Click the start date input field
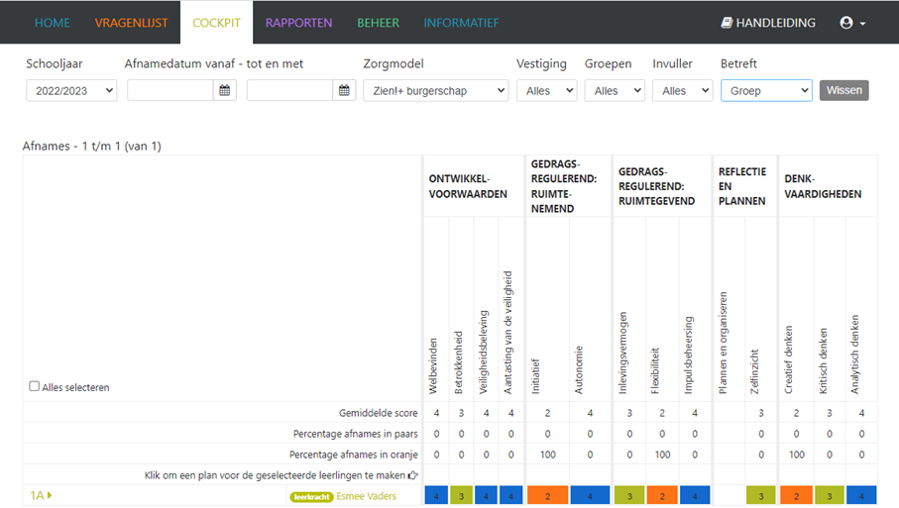This screenshot has height=508, width=899. coord(170,91)
